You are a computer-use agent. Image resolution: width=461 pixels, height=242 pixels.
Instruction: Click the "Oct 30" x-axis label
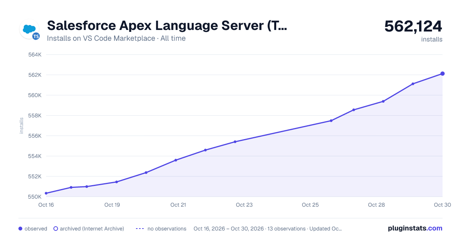(x=442, y=205)
